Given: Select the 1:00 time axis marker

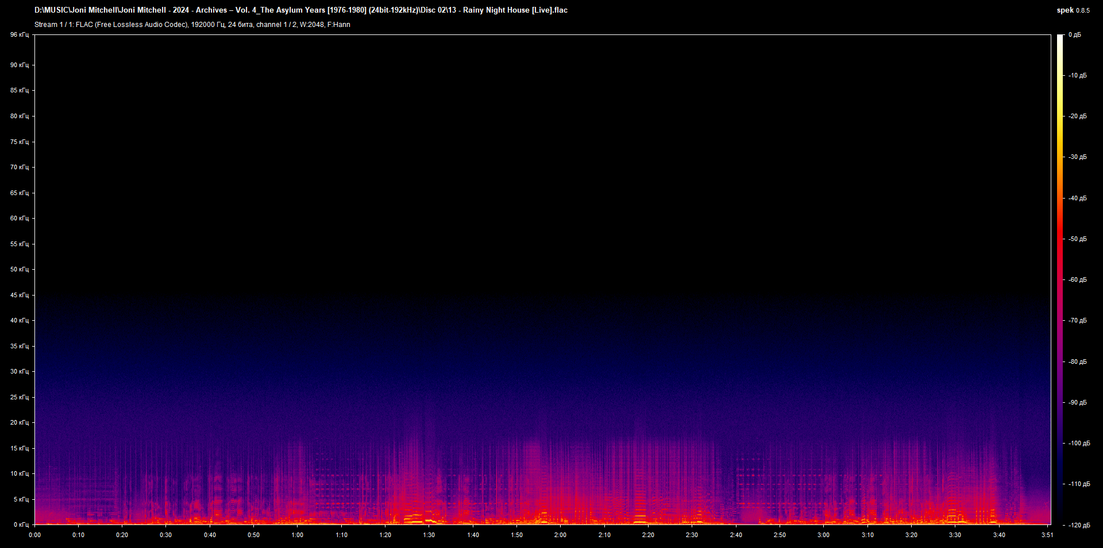Looking at the screenshot, I should coord(297,535).
